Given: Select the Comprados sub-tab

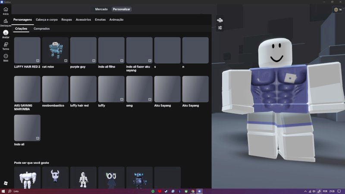Looking at the screenshot, I should point(41,28).
